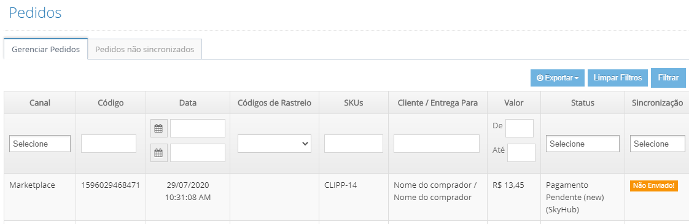
Task: Focus the Valor Até input field
Action: (x=521, y=153)
